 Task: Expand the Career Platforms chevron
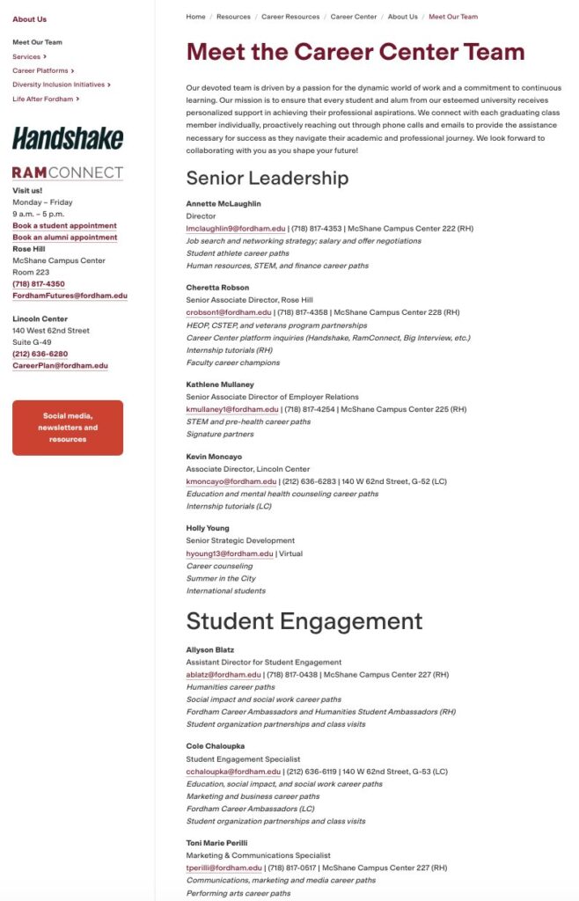point(72,71)
